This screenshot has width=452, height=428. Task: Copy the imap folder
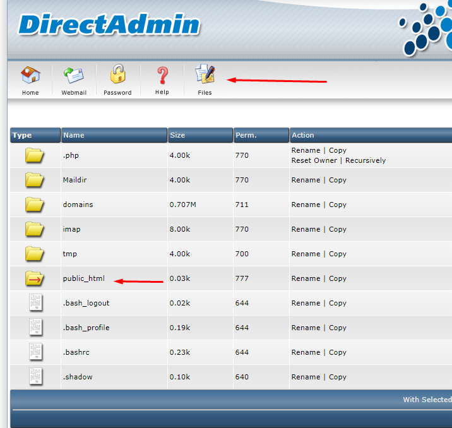pos(338,230)
